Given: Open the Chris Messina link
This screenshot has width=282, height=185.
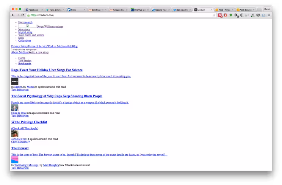Looking at the screenshot, I should 21,142.
